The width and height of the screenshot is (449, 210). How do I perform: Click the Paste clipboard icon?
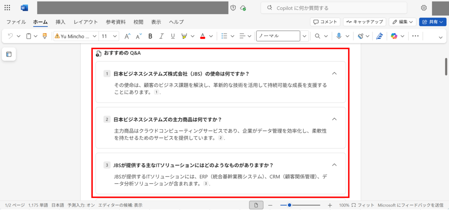tap(28, 36)
